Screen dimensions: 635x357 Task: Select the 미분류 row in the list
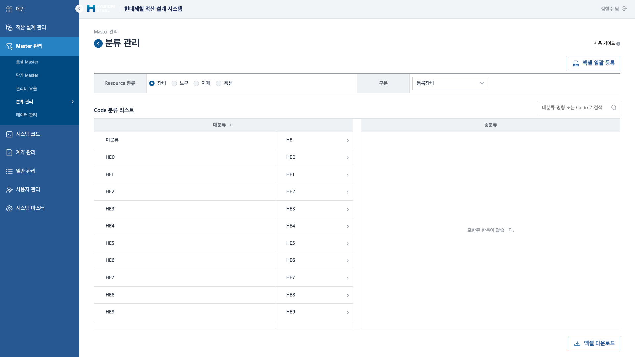[x=184, y=140]
